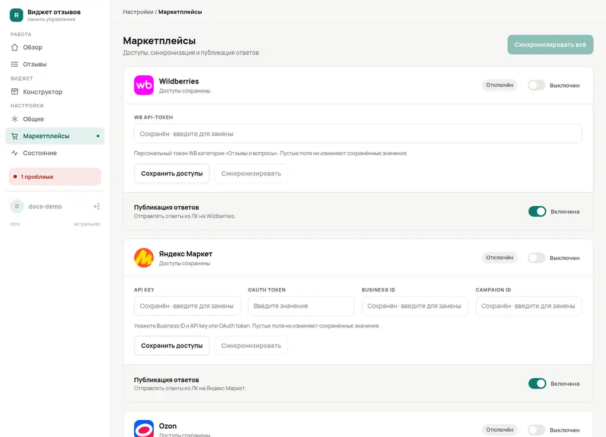Screen dimensions: 606x437
Task: Click the Яндекс Маркет Отключён status badge
Action: (x=499, y=258)
